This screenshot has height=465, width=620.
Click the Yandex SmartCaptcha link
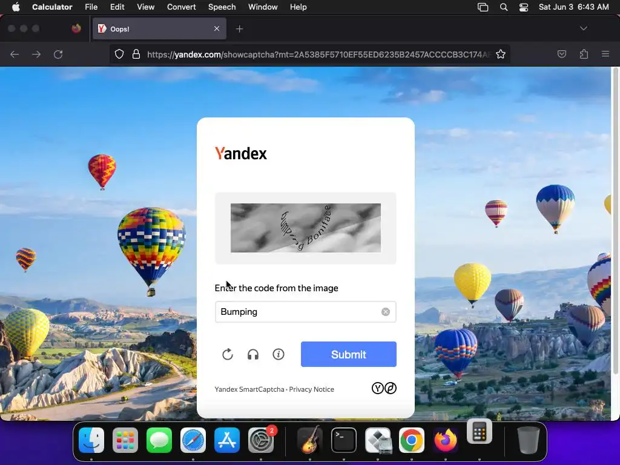[x=249, y=389]
